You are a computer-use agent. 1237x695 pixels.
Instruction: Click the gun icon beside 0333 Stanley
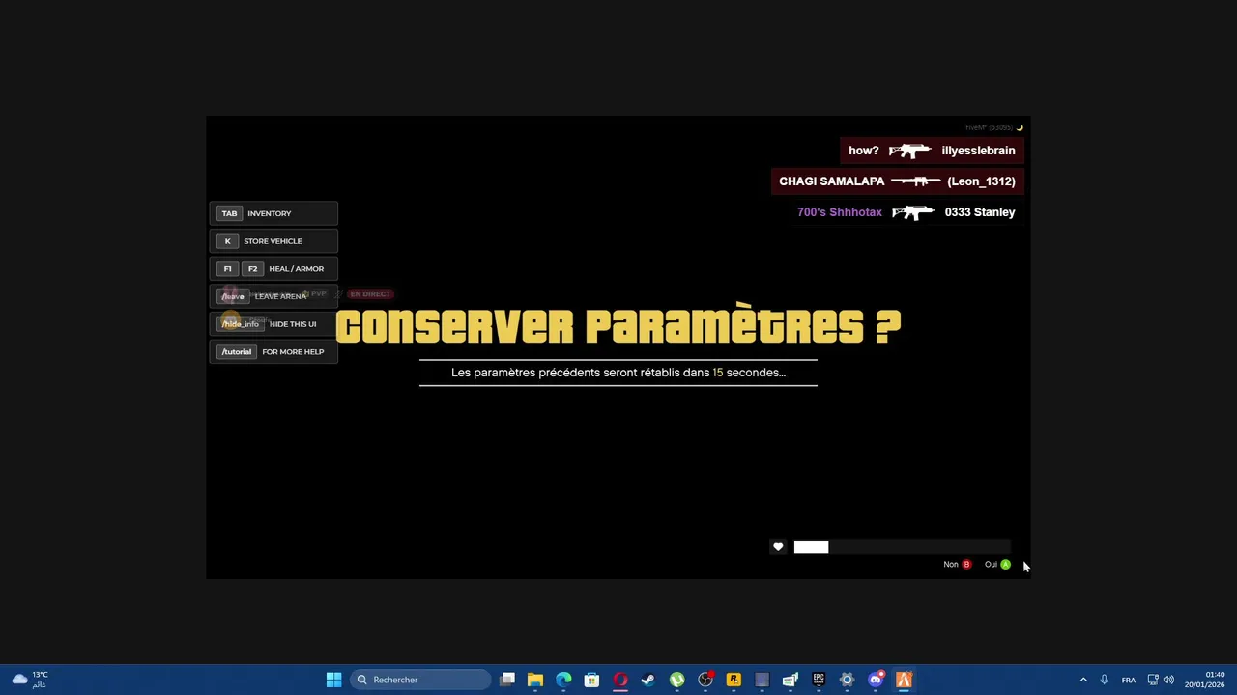[913, 212]
